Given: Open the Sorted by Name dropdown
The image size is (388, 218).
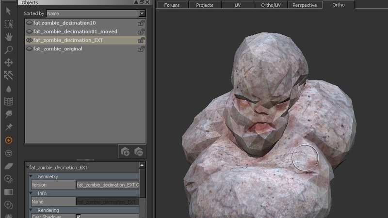Looking at the screenshot, I should 142,14.
